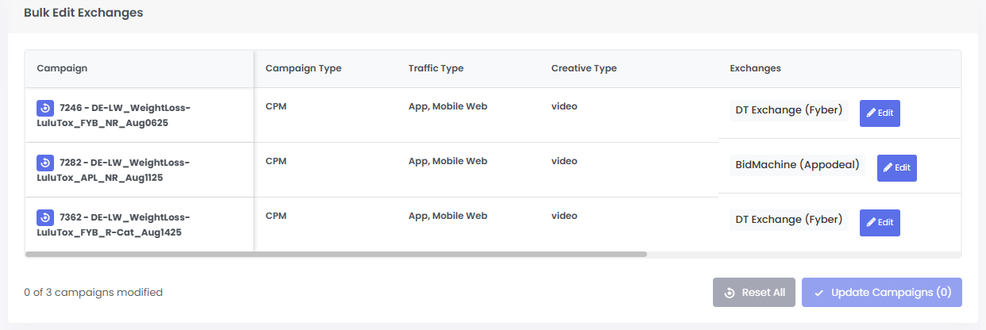Edit the BidMachine (Appodeal) exchange row

click(x=896, y=167)
